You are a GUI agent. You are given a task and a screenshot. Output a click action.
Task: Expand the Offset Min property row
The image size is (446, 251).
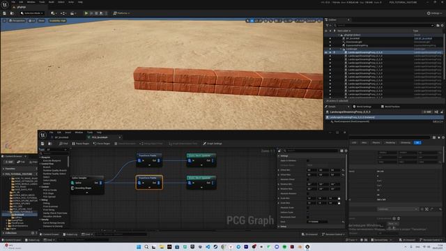tap(279, 170)
